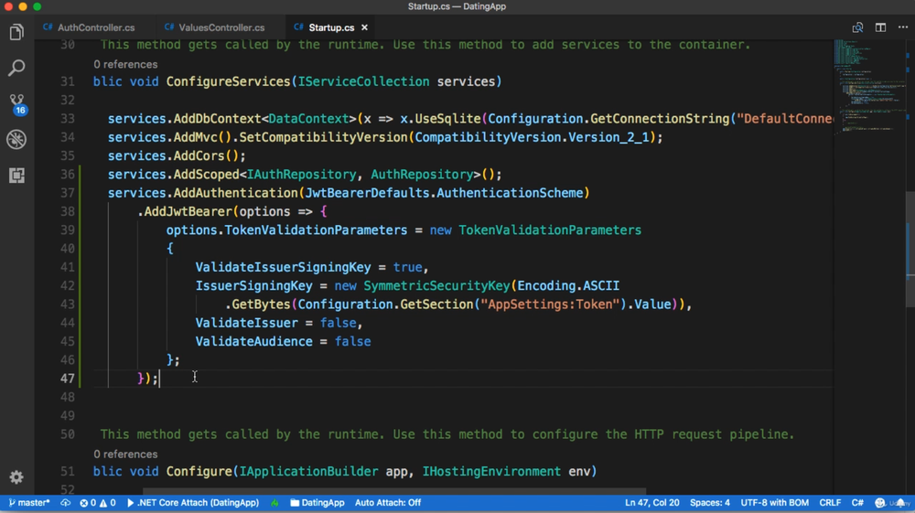Click IHostingEnvironment on line 51
Viewport: 915px width, 513px height.
(491, 471)
